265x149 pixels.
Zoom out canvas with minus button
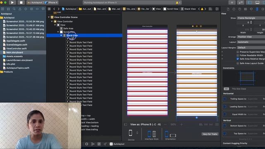165,125
